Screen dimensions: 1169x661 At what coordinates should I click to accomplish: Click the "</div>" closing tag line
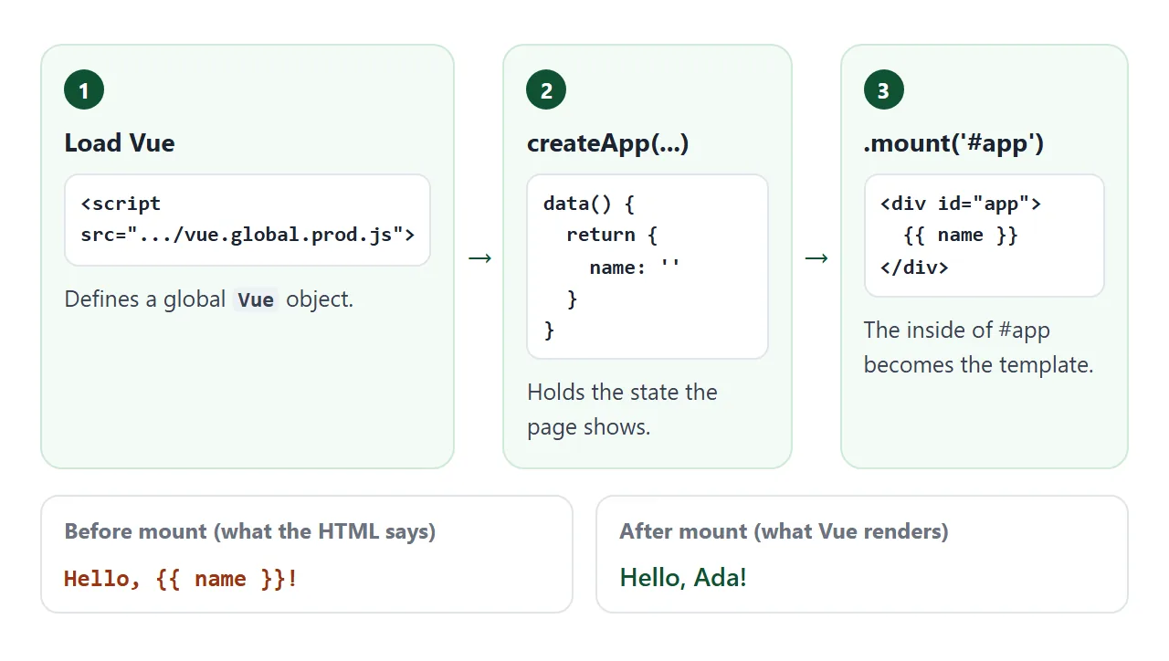[x=914, y=268]
